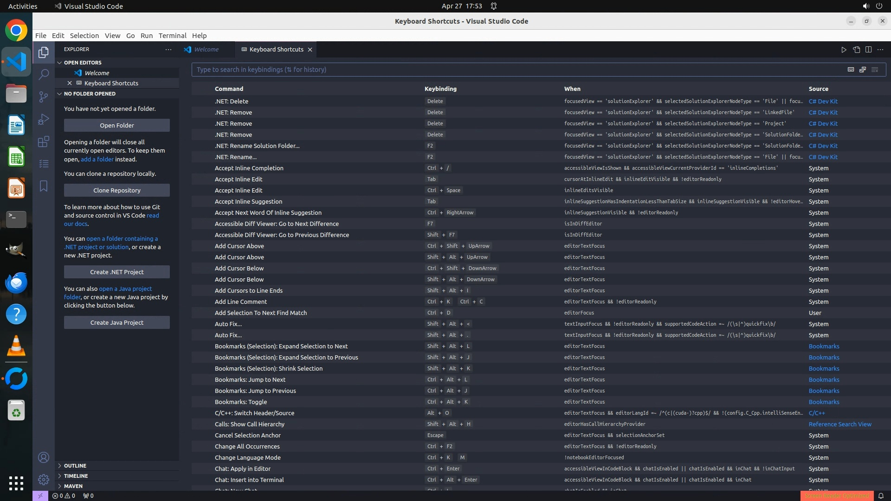Expand the Timeline section
The height and width of the screenshot is (501, 891).
coord(76,476)
